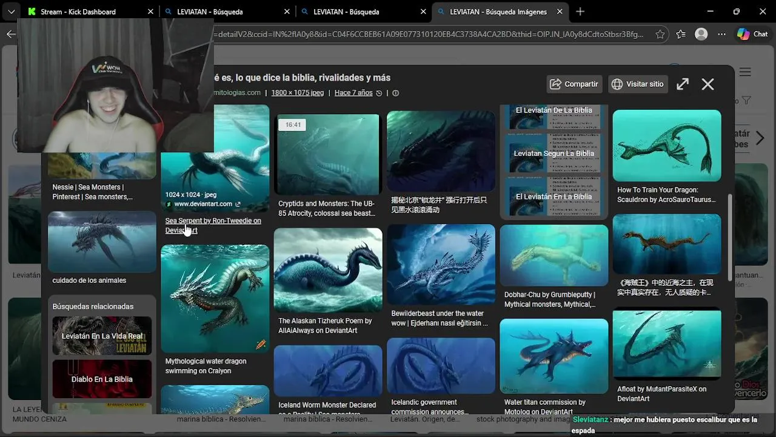Image resolution: width=776 pixels, height=437 pixels.
Task: Click the image results vertical scrollbar
Action: pyautogui.click(x=729, y=237)
